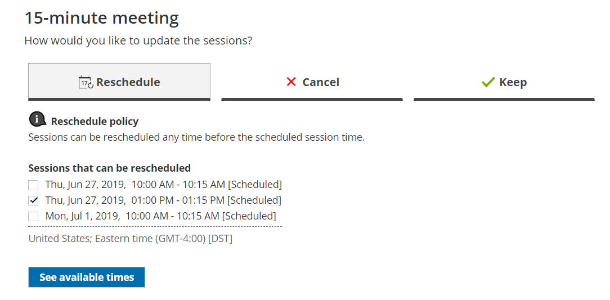Uncheck the Jun 27 01:00 PM session box
This screenshot has width=610, height=300.
(x=34, y=200)
